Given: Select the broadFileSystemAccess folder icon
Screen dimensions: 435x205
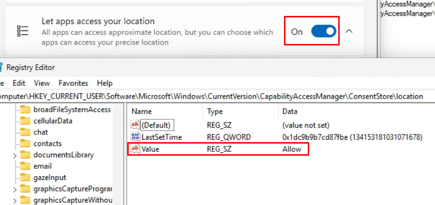Looking at the screenshot, I should (x=25, y=109).
